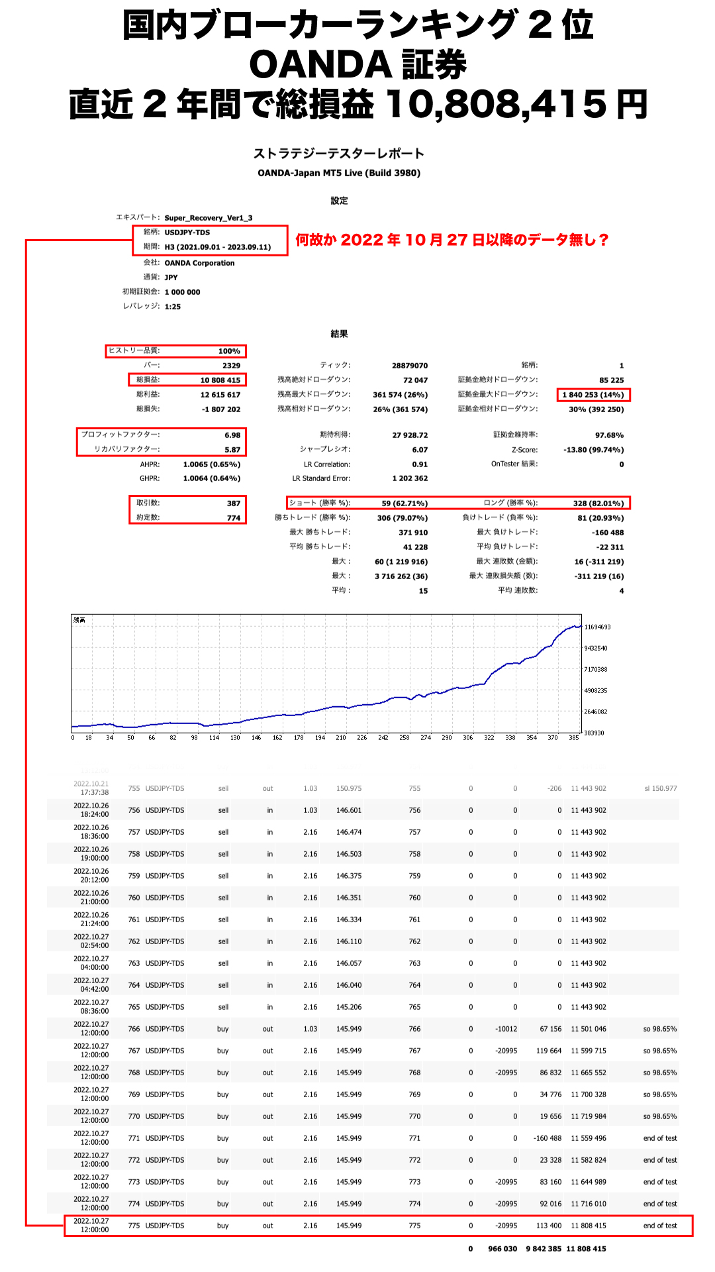Click max consecutive losses '16 (-311 219)'
Screen dimensions: 715x1272
599,562
